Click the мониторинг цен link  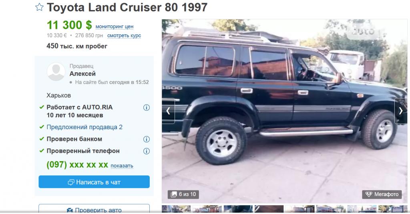114,26
